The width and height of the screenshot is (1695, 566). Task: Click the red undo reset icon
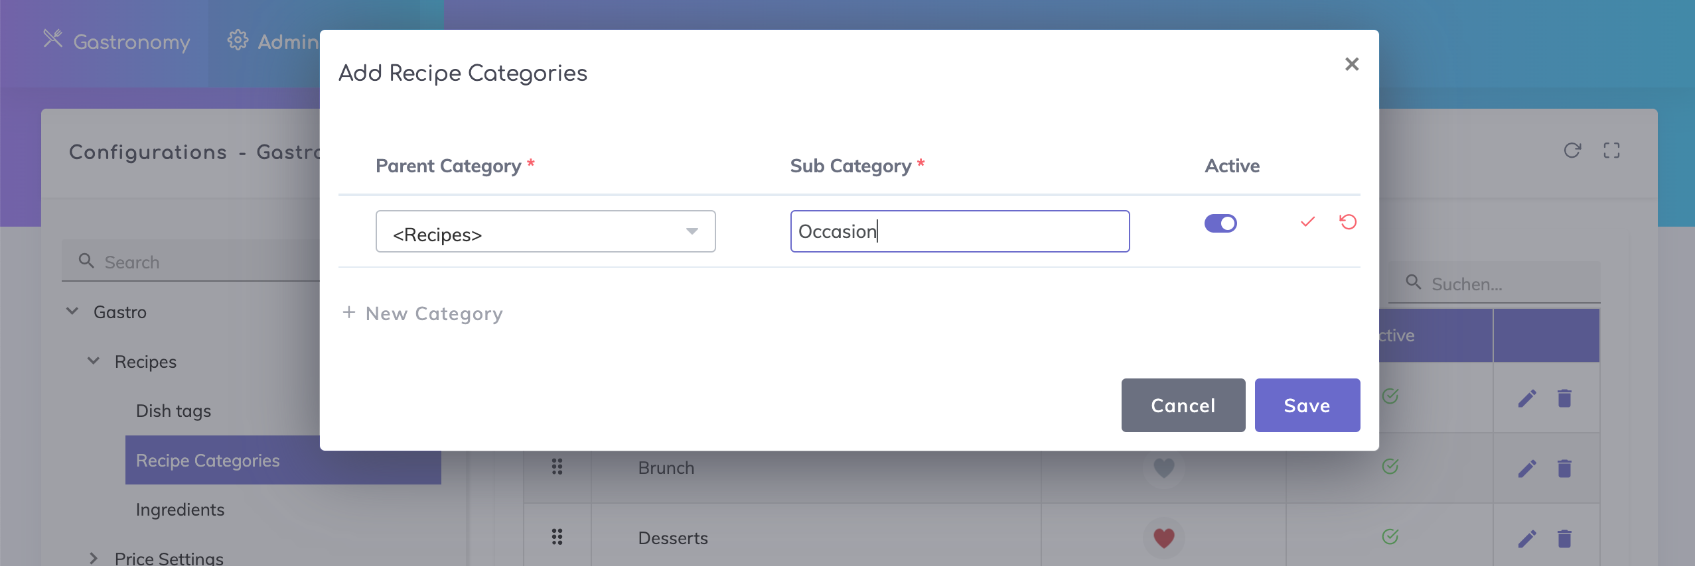pos(1348,222)
